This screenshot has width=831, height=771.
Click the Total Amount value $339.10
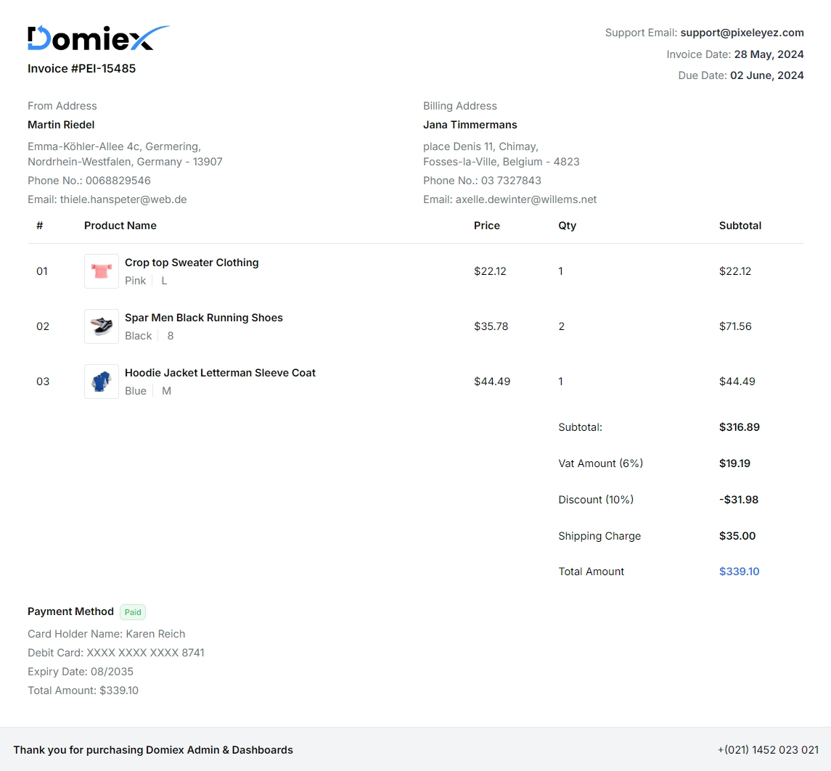pos(739,572)
